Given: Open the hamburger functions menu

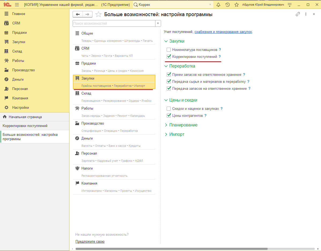Looking at the screenshot, I should tap(17, 5).
